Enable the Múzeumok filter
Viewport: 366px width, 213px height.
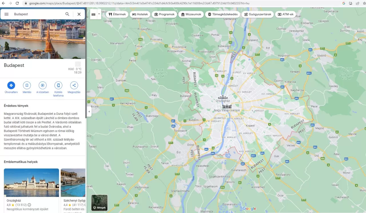191,14
